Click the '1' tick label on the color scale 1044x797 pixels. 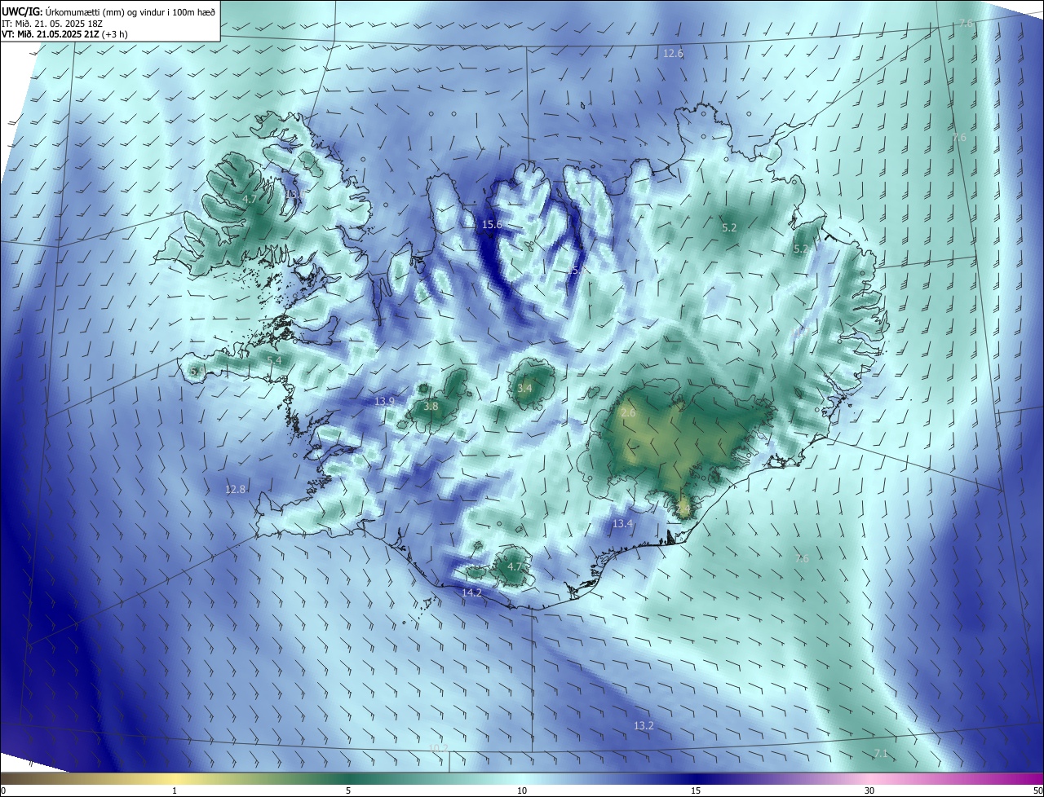click(x=175, y=790)
